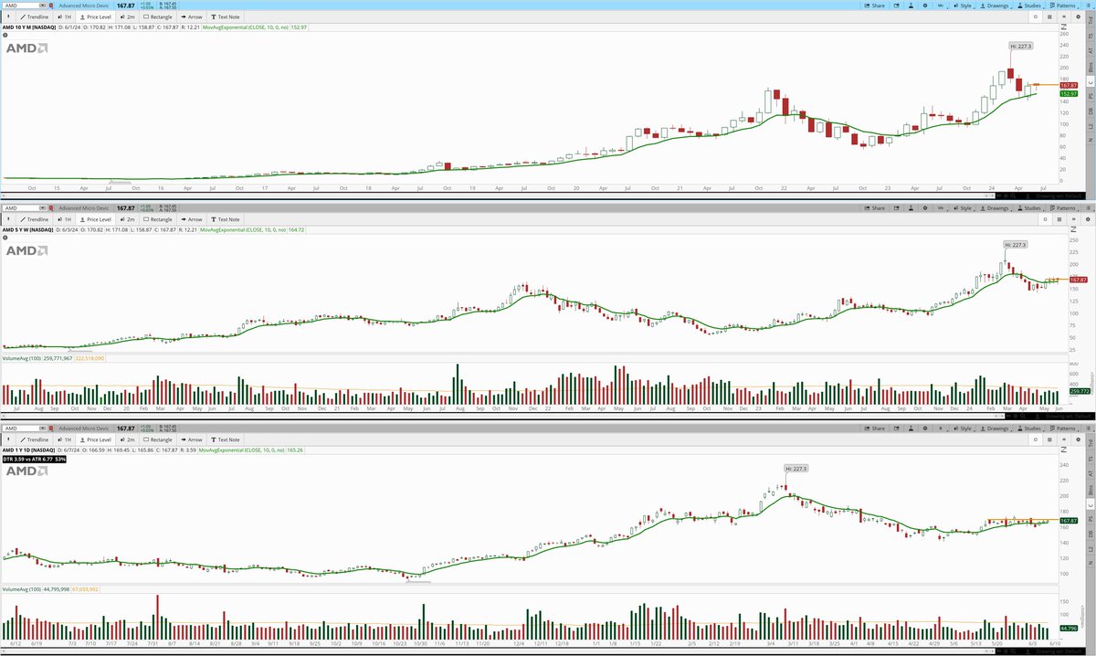Click 2m timeframe button in top chart
Screen dimensions: 1096x656
pyautogui.click(x=127, y=16)
